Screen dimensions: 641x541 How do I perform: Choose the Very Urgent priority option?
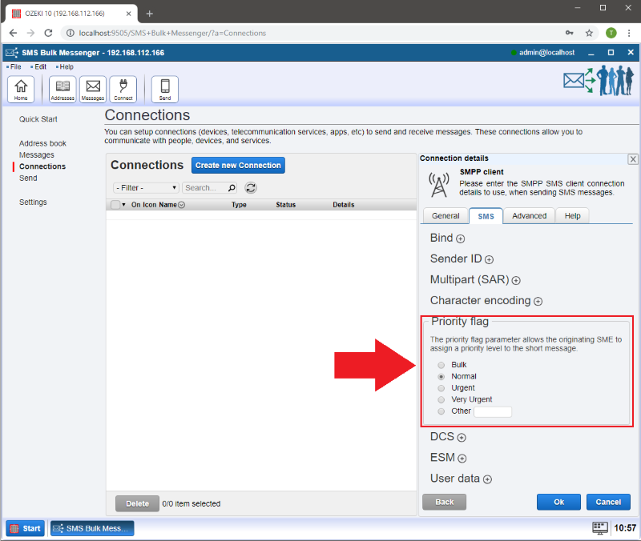click(x=441, y=399)
